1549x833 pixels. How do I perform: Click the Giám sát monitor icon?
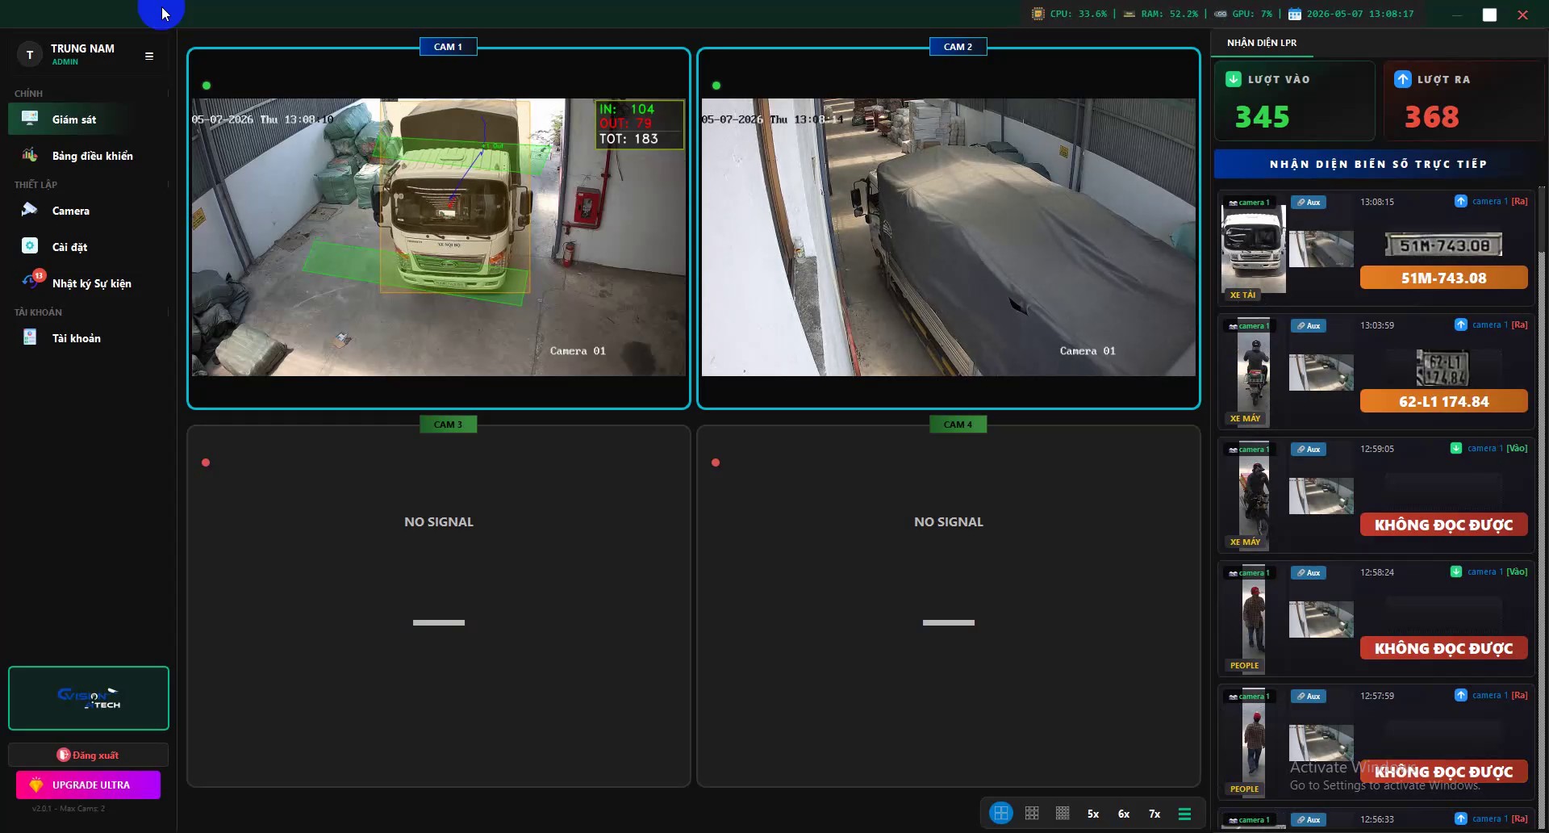pyautogui.click(x=30, y=119)
